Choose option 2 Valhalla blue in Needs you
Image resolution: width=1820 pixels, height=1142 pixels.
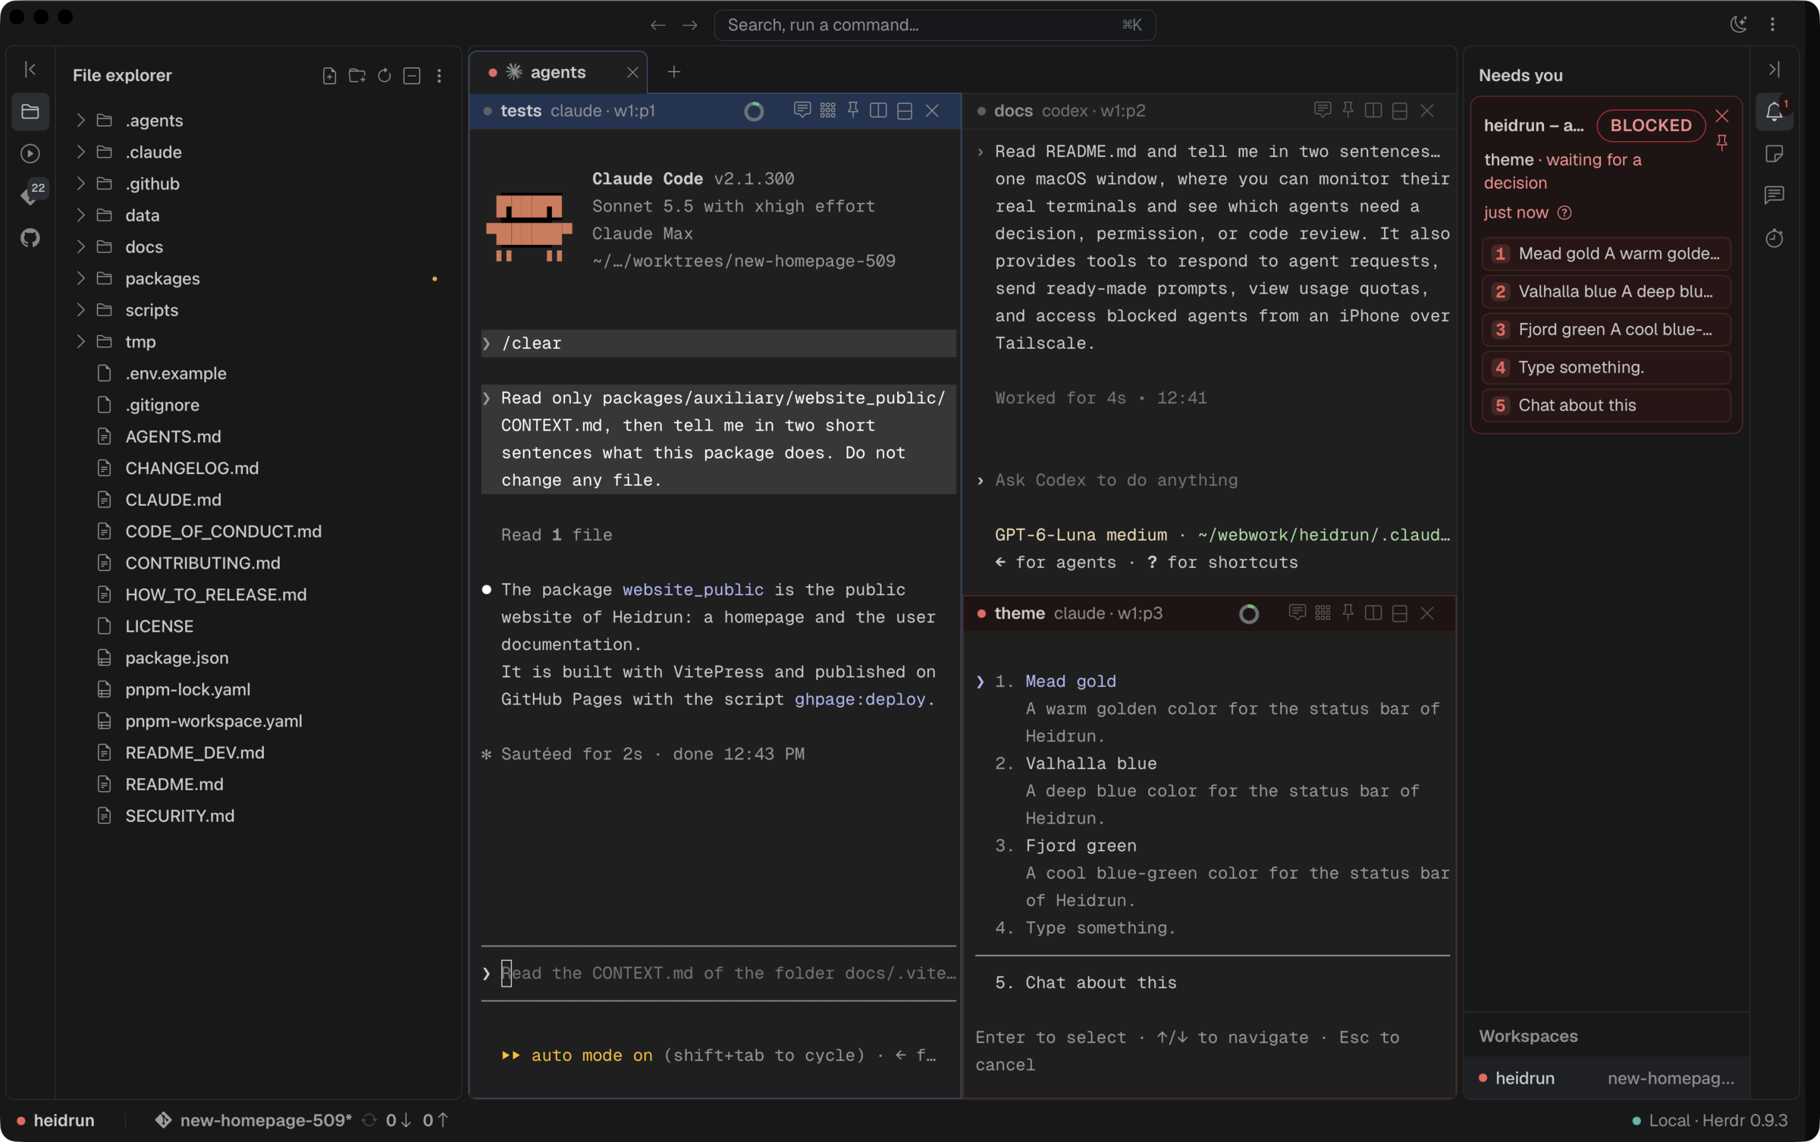[x=1605, y=291]
